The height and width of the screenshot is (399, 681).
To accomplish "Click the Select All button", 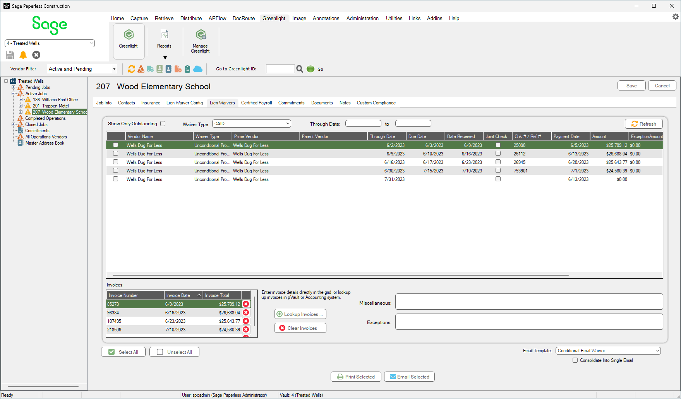I will tap(123, 352).
